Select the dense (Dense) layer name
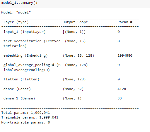 tap(17, 89)
